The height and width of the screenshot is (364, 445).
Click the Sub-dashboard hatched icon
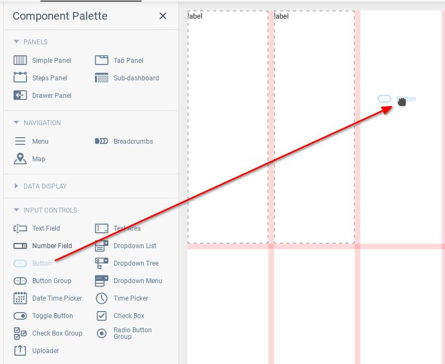102,78
